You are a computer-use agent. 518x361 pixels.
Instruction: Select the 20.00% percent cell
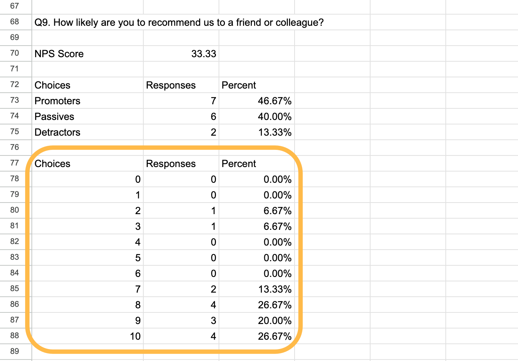pyautogui.click(x=274, y=321)
